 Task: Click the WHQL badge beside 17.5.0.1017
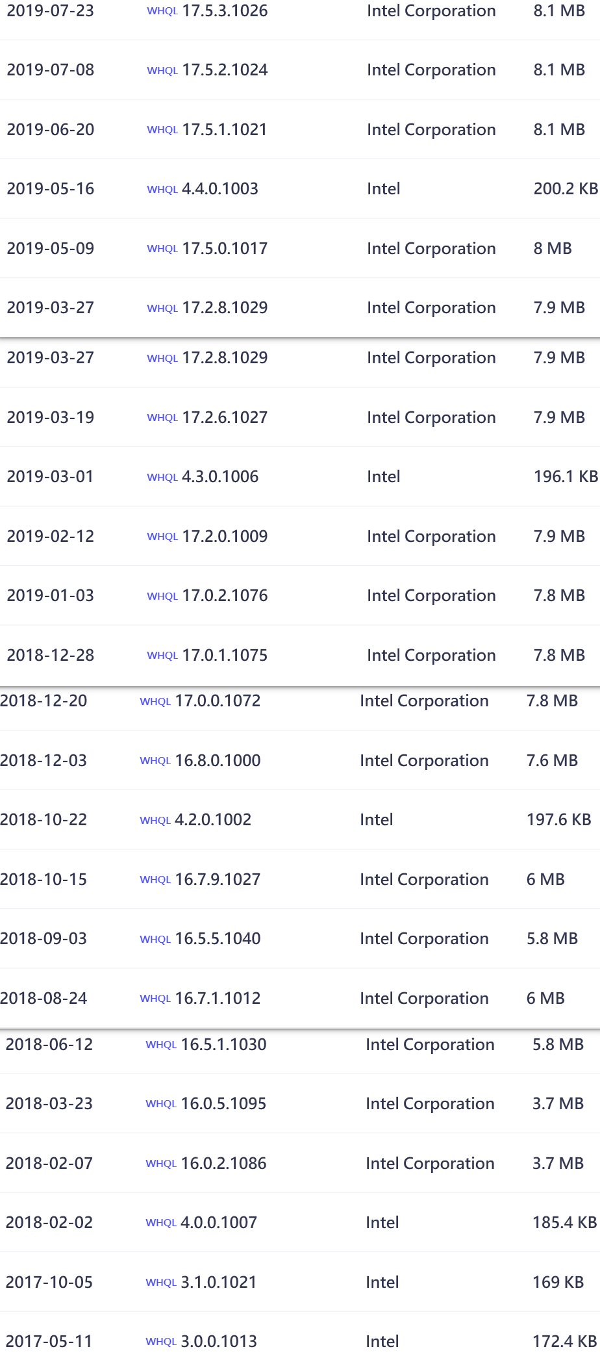pos(162,249)
